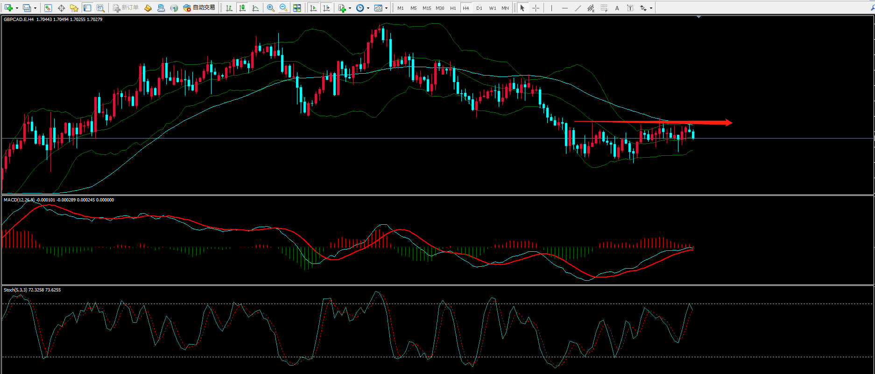Open the Periods clock dropdown arrow

pyautogui.click(x=368, y=8)
